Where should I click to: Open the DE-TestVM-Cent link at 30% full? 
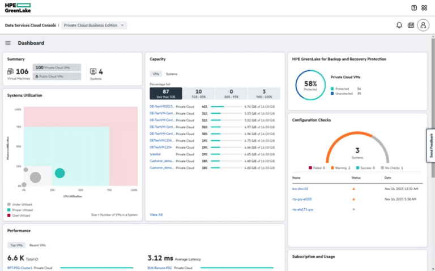[x=162, y=134]
